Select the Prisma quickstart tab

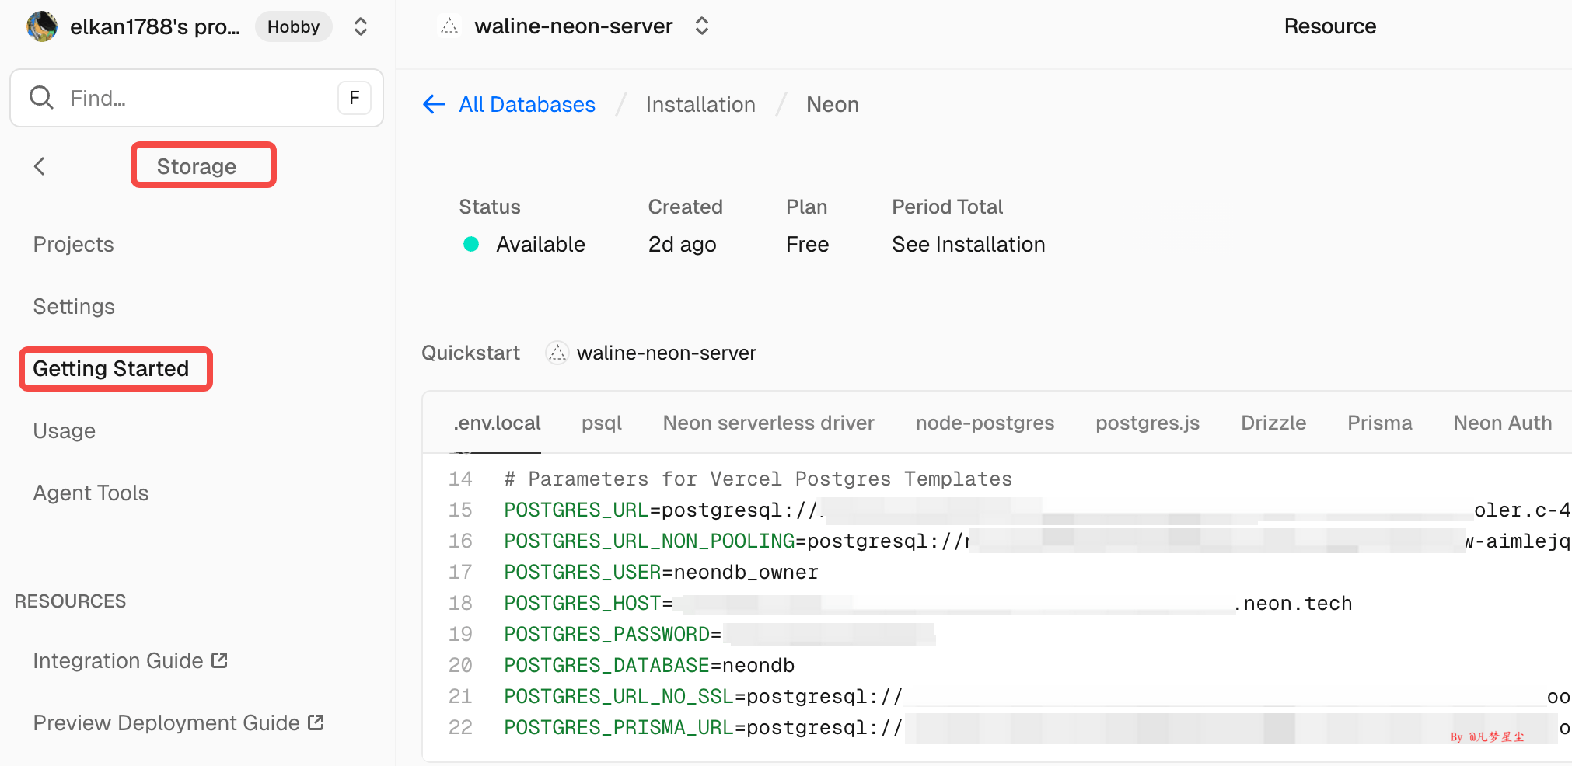tap(1379, 423)
